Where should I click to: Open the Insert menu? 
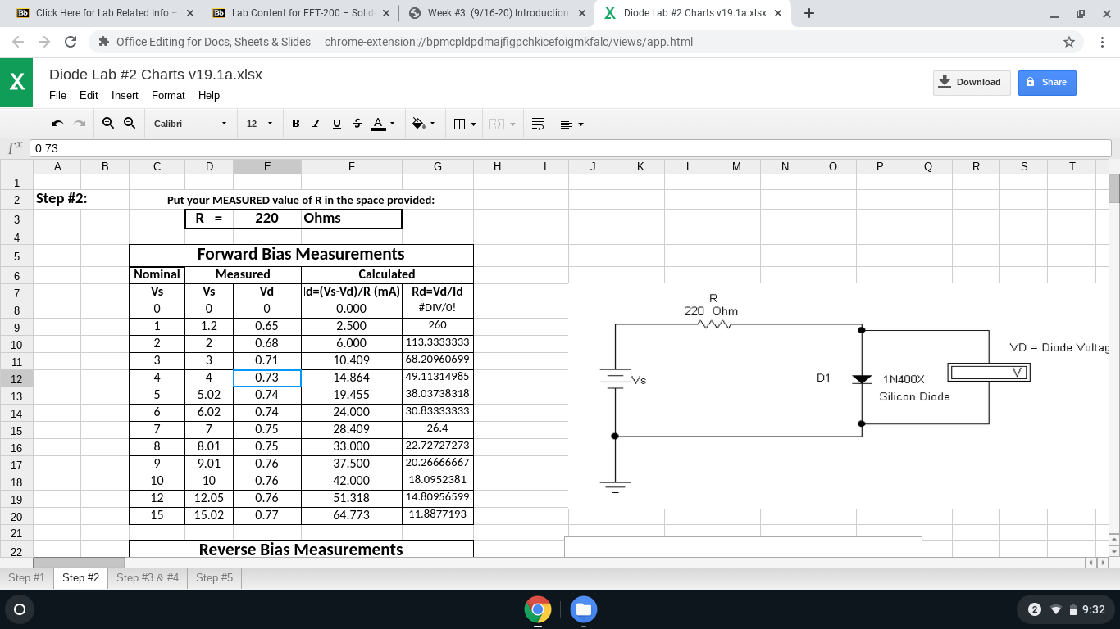[125, 95]
